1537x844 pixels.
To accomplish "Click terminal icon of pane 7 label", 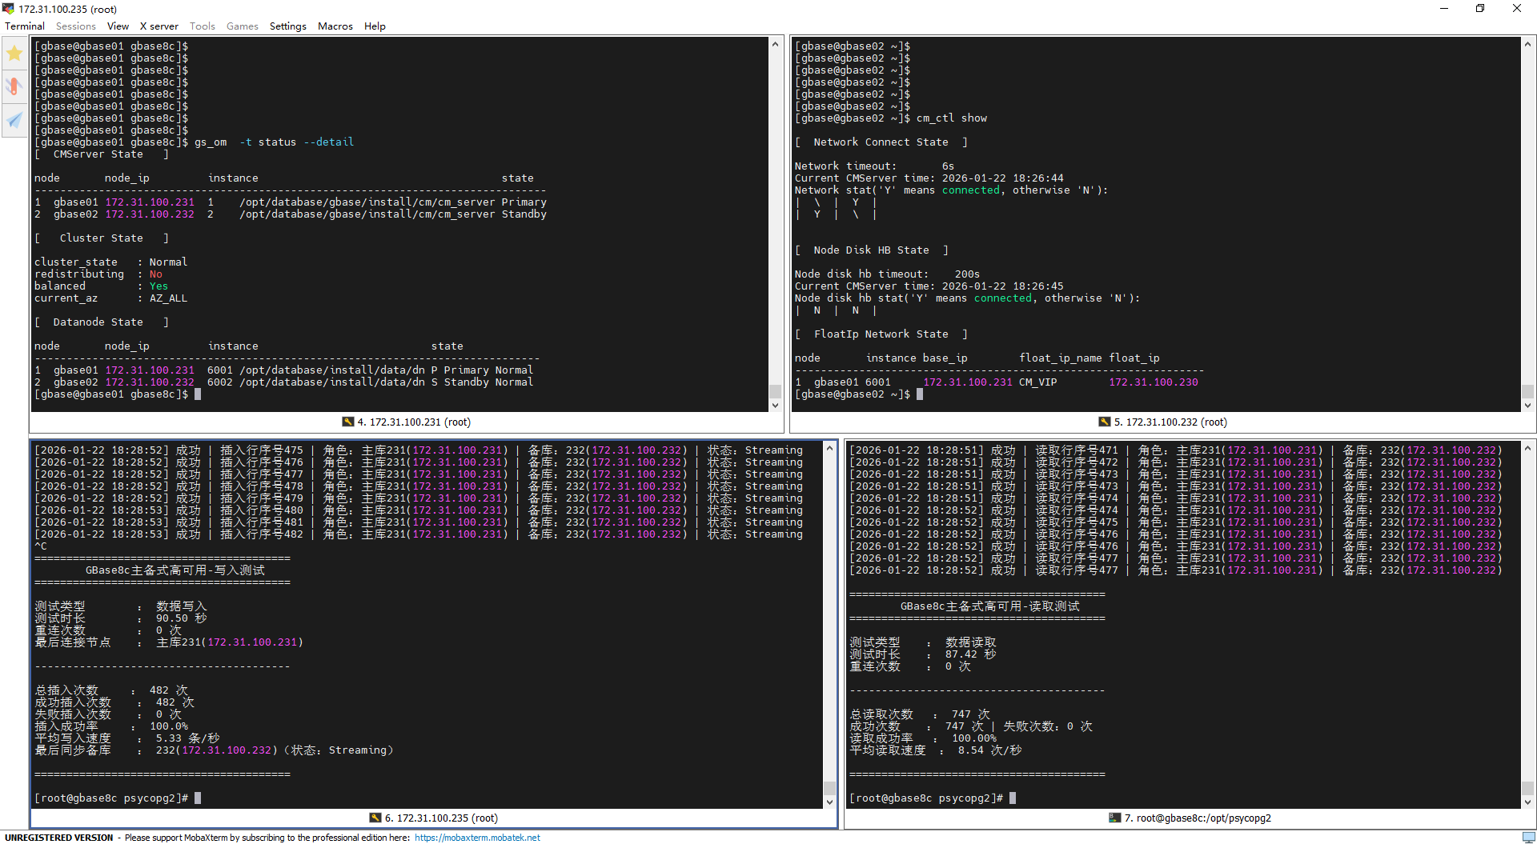I will point(1114,818).
